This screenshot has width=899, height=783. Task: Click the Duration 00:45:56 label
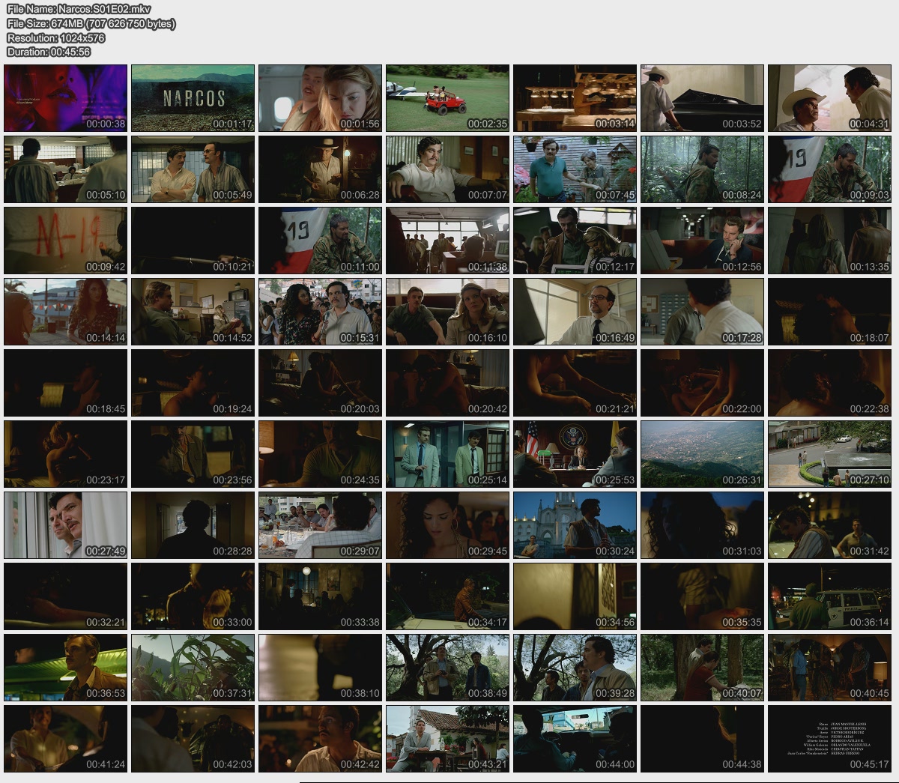[x=49, y=52]
